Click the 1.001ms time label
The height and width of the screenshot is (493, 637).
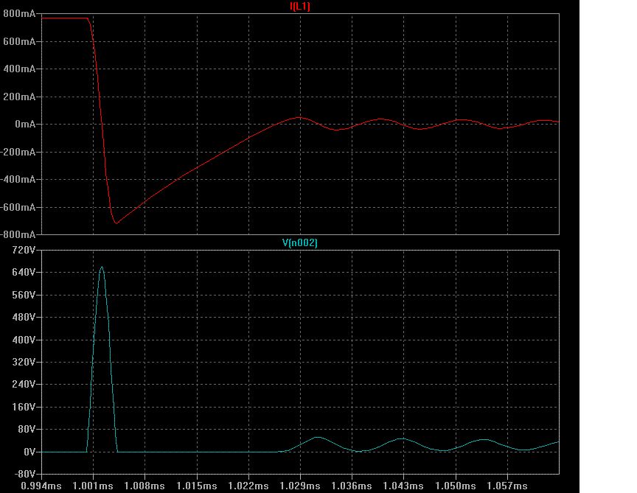(93, 486)
